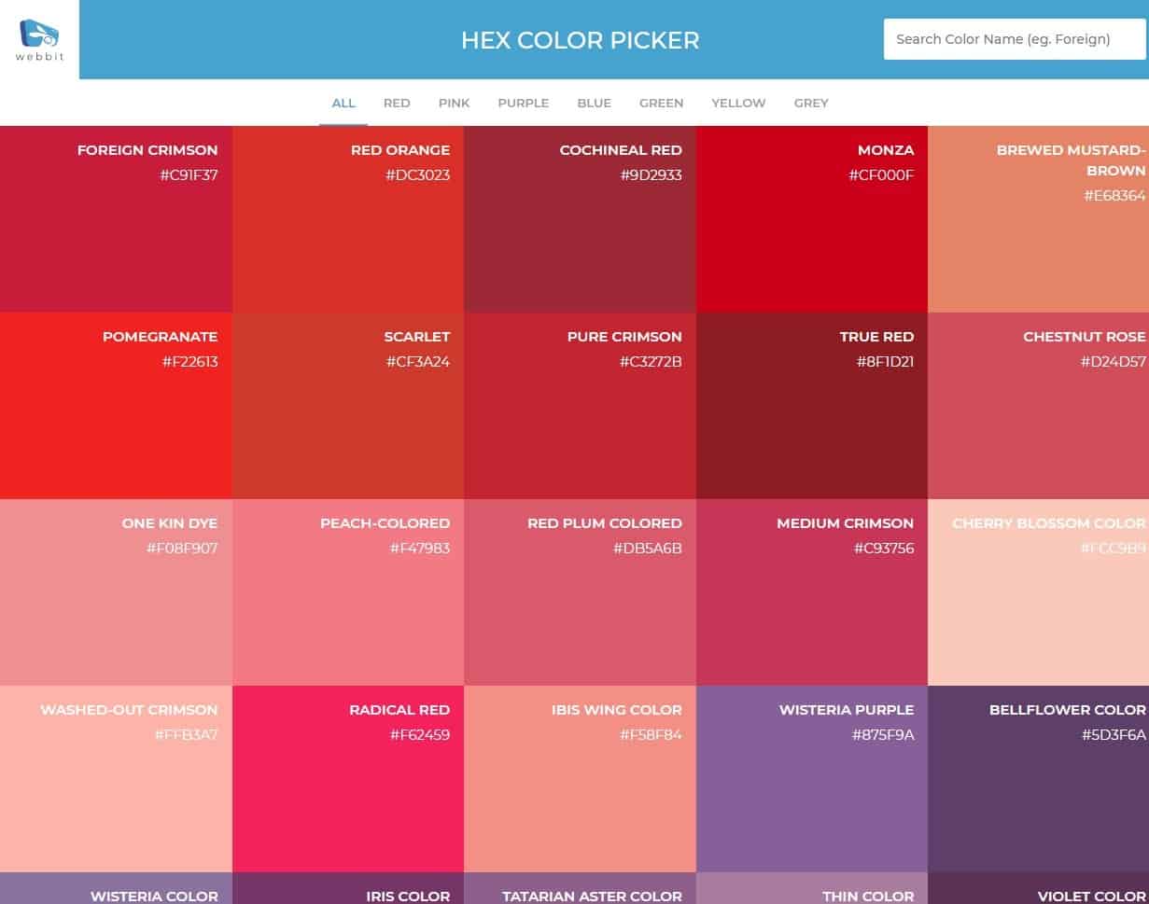Select the ALL colors tab
This screenshot has height=904, width=1149.
(x=343, y=103)
